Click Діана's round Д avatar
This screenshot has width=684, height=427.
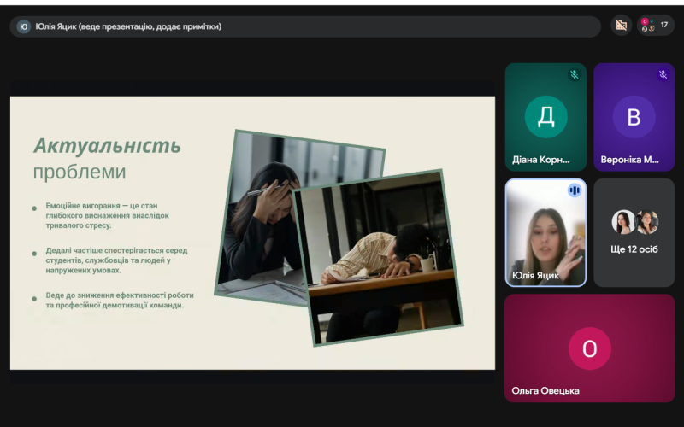[545, 117]
